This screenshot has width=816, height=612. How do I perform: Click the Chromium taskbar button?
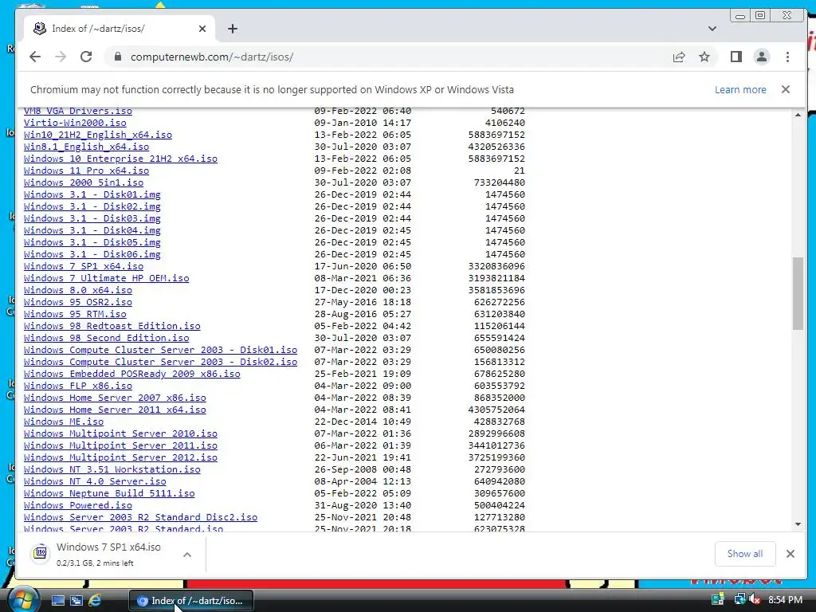click(x=191, y=601)
